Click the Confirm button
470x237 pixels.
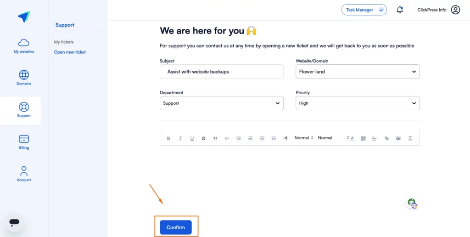click(x=176, y=227)
